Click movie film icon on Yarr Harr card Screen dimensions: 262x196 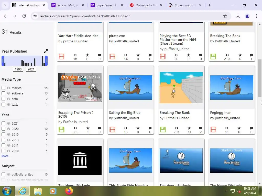point(61,56)
